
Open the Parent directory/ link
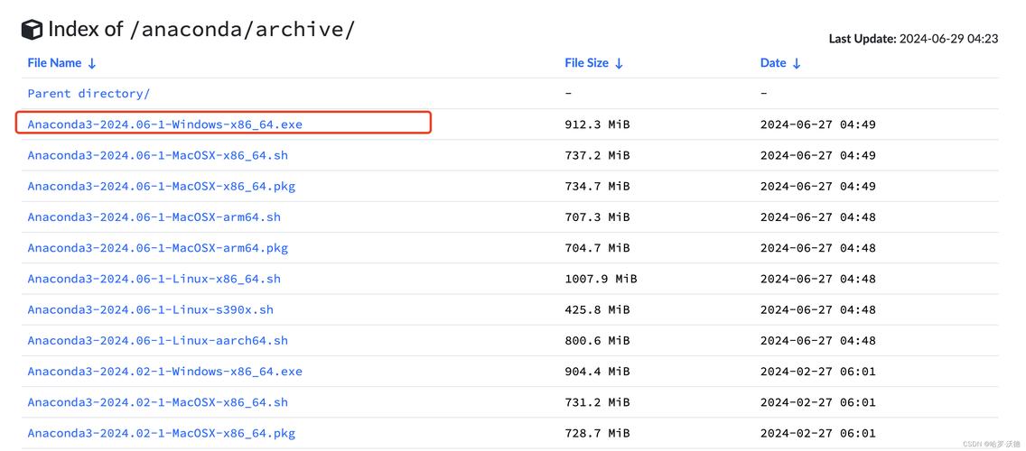tap(89, 94)
